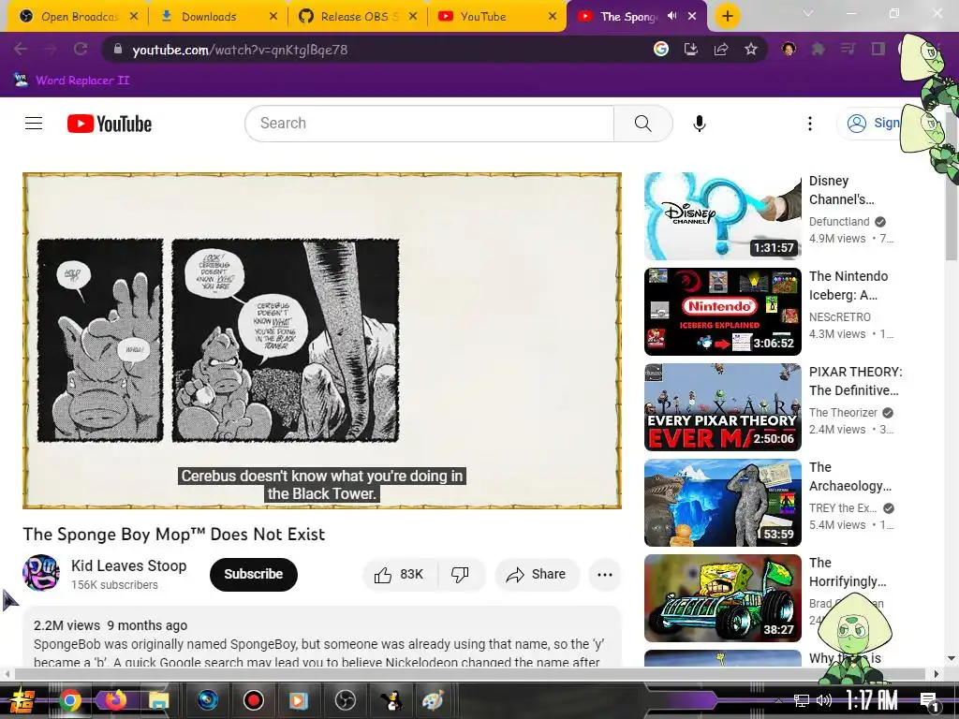Play Disney Channel's video thumbnail
The width and height of the screenshot is (959, 719).
point(722,216)
